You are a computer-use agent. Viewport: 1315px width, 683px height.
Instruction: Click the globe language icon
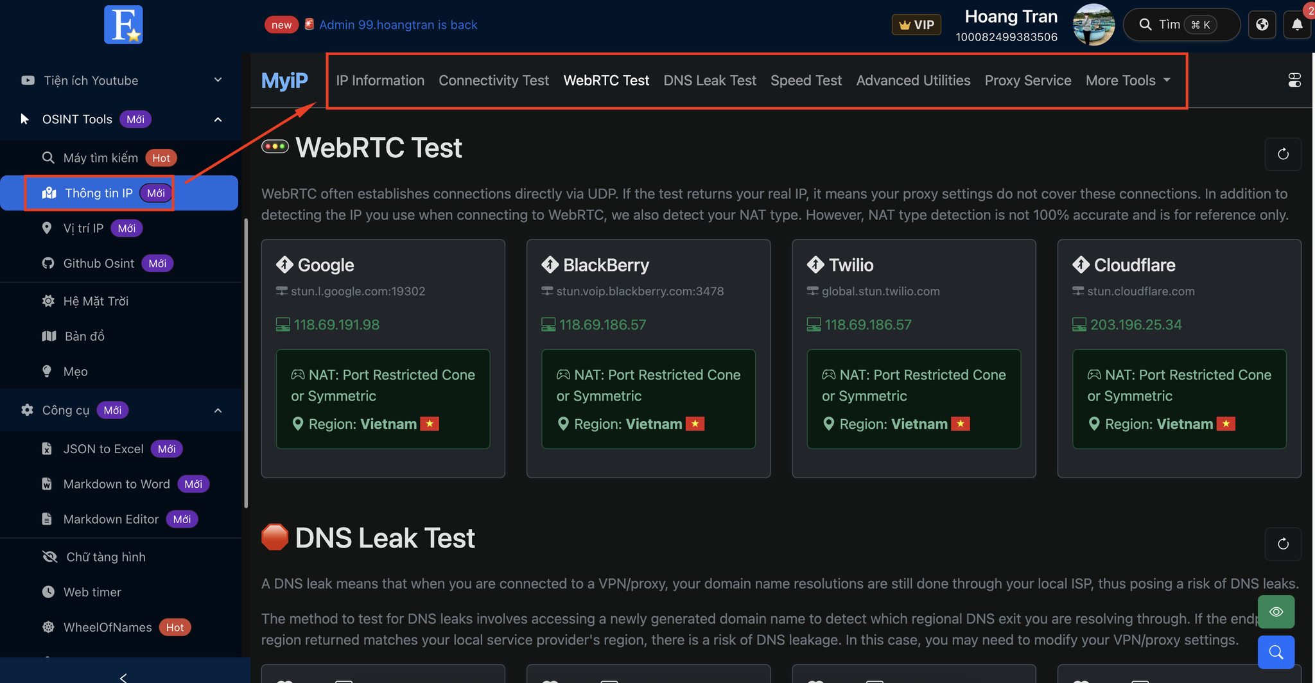pos(1262,24)
